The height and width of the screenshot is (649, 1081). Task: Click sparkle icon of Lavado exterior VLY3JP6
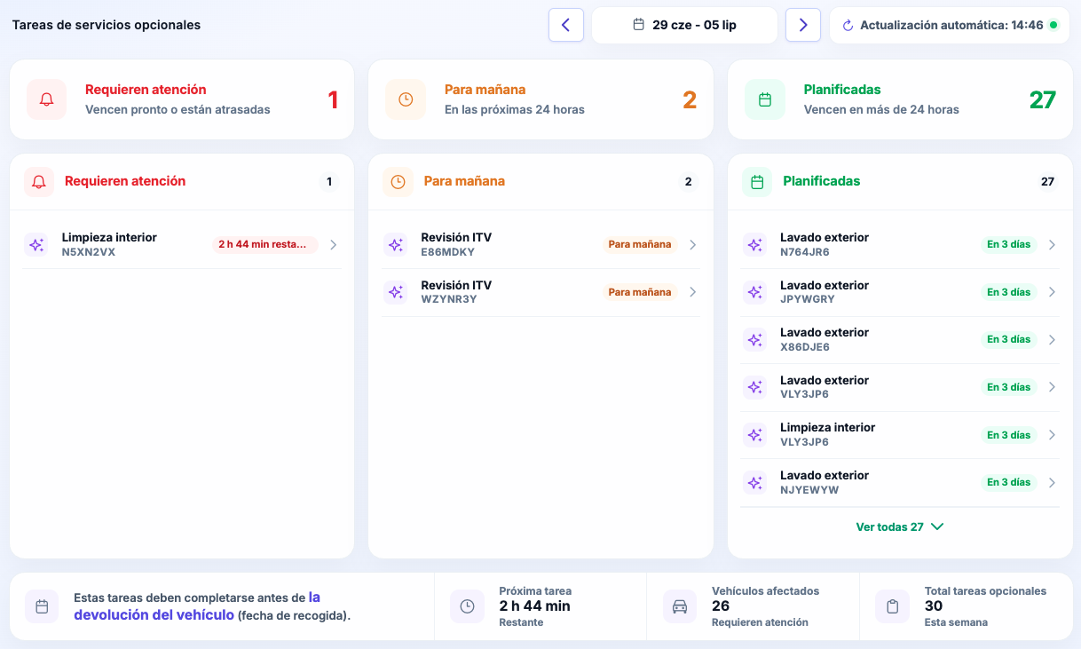(754, 387)
